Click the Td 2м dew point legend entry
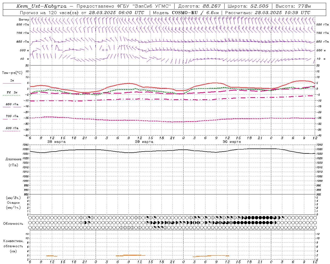This screenshot has width=330, height=264. 12,92
